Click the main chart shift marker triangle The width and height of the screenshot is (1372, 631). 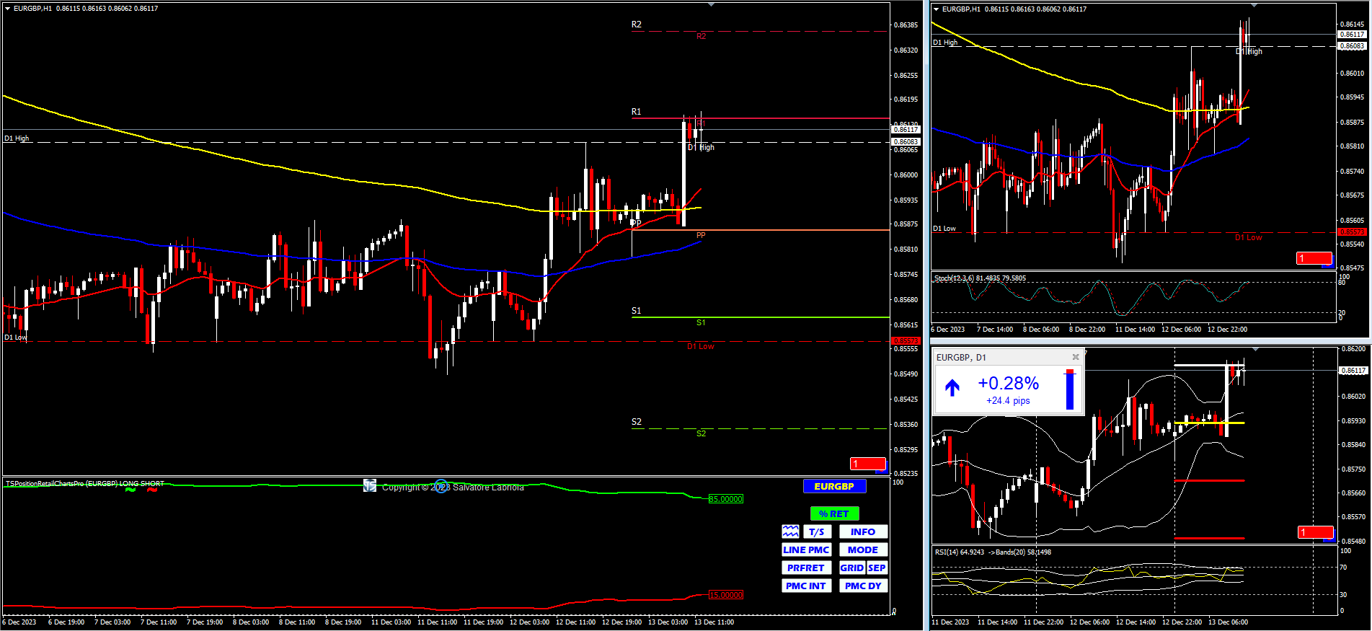click(x=712, y=4)
